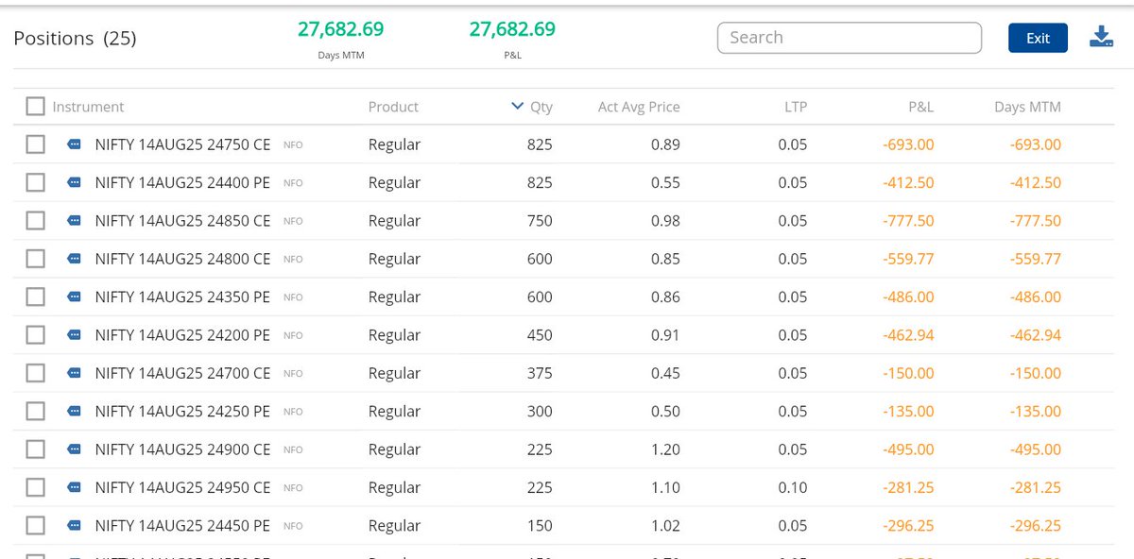
Task: Click P&L value -281.25
Action: coord(908,487)
